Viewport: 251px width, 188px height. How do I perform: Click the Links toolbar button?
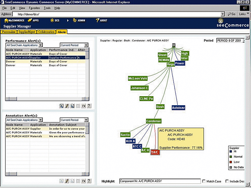(x=244, y=14)
